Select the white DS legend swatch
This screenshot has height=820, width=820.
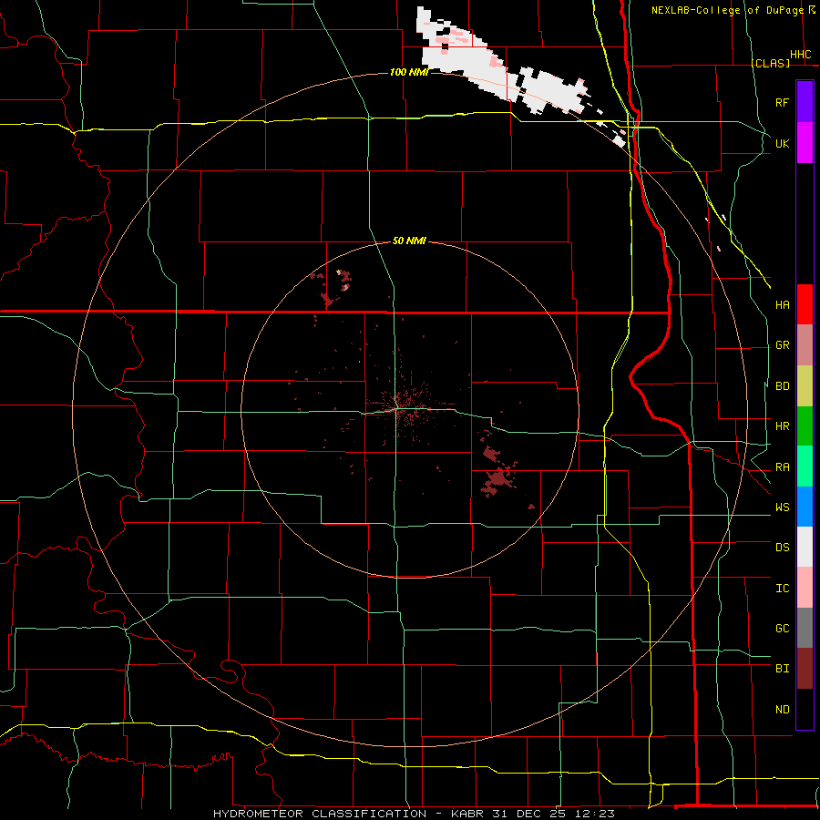pyautogui.click(x=805, y=547)
